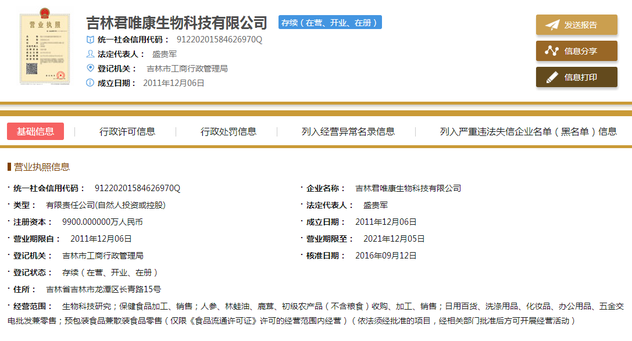This screenshot has height=341, width=632.
Task: Click the paper plane icon on 发送报告
Action: click(552, 25)
